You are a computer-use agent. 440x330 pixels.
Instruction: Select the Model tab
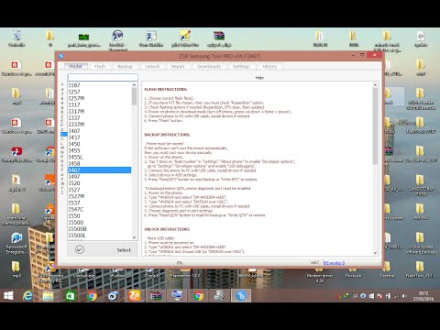75,66
